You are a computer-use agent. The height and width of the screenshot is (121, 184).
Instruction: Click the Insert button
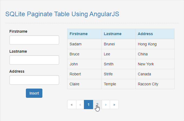(34, 93)
